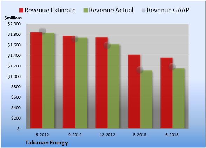Select the green actual bar for 6-2013
Image resolution: width=206 pixels, height=148 pixels.
pyautogui.click(x=179, y=99)
